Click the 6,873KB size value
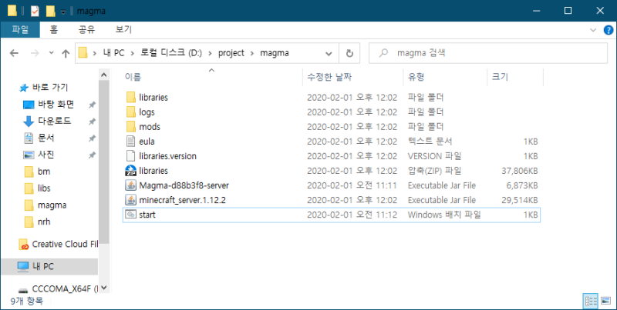Image resolution: width=617 pixels, height=310 pixels. point(522,185)
